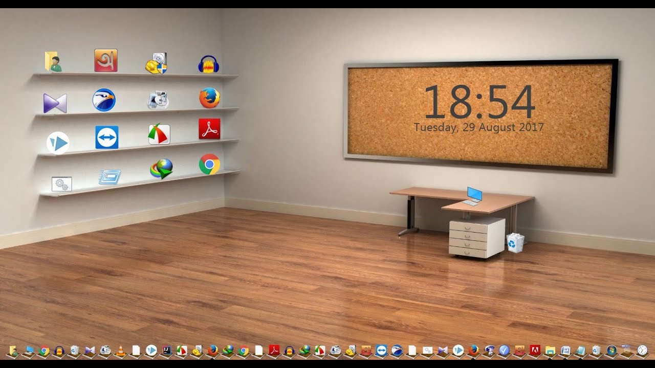Launch Adobe Acrobat Reader from the shelf

(209, 129)
